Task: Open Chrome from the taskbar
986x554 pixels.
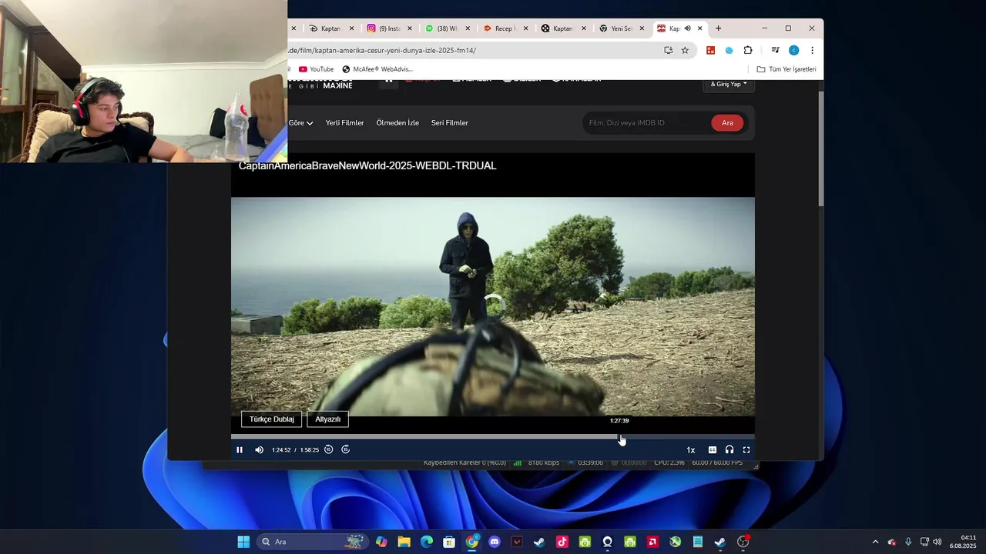Action: click(x=472, y=542)
